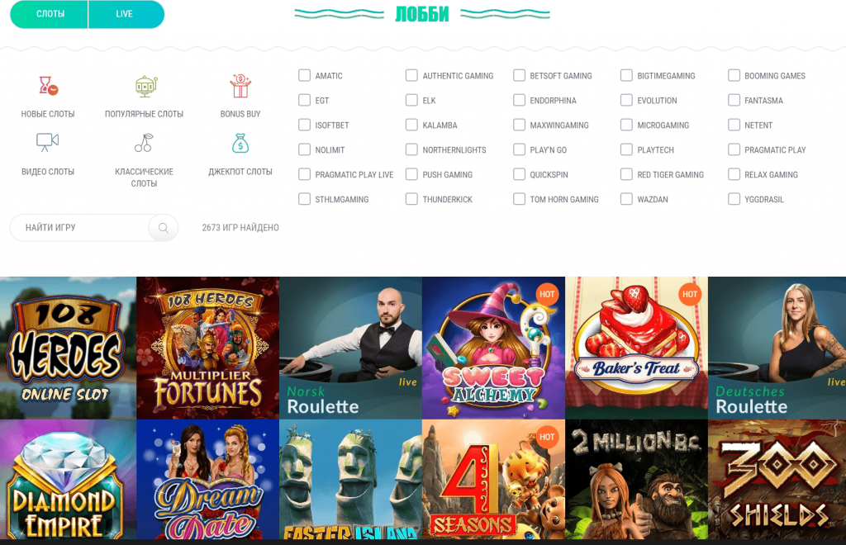This screenshot has height=545, width=846.
Task: Switch to the Live tab
Action: point(126,14)
